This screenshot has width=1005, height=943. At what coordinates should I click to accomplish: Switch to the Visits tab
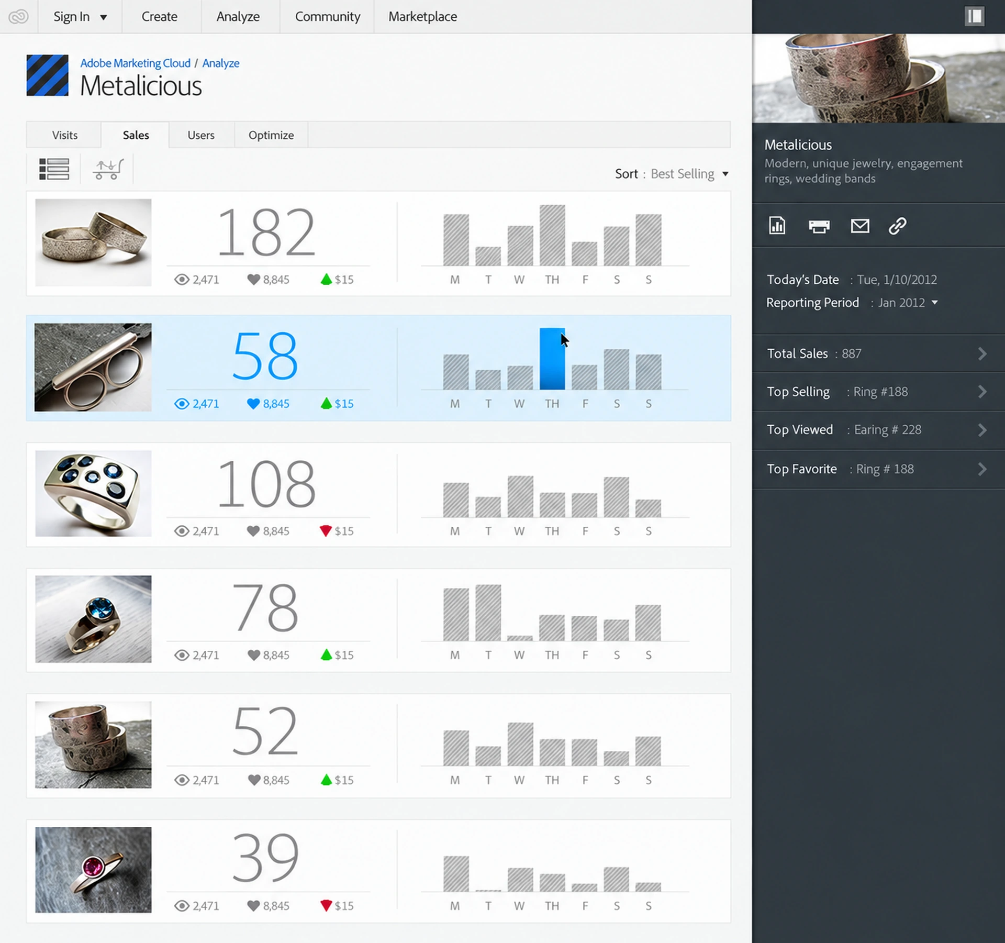point(64,135)
